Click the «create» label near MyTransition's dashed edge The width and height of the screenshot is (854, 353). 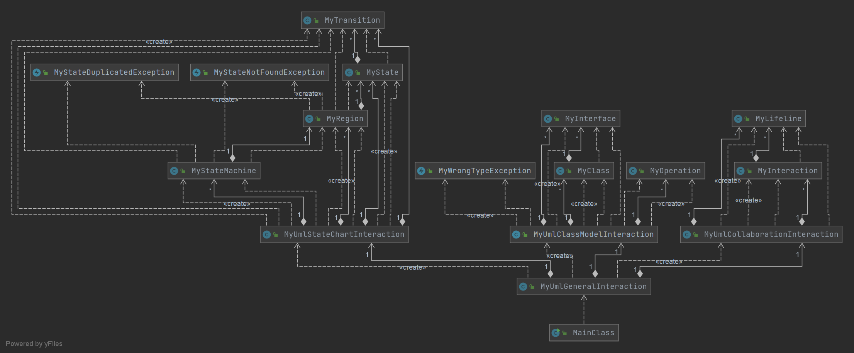[x=159, y=42]
